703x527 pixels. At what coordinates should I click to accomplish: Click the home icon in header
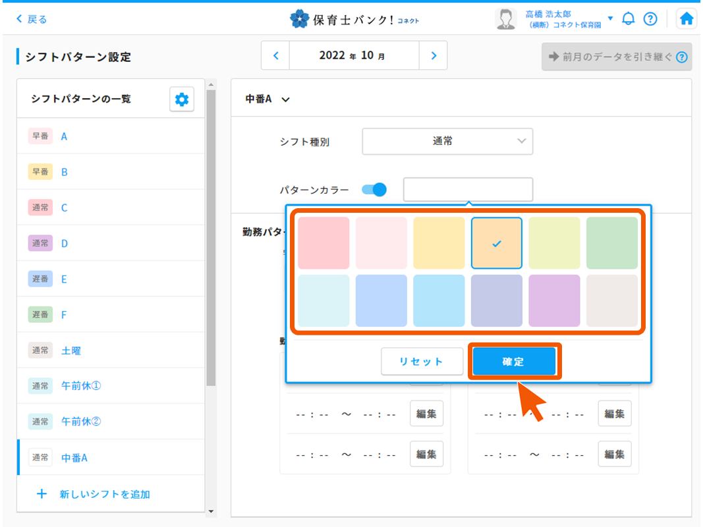click(x=687, y=19)
